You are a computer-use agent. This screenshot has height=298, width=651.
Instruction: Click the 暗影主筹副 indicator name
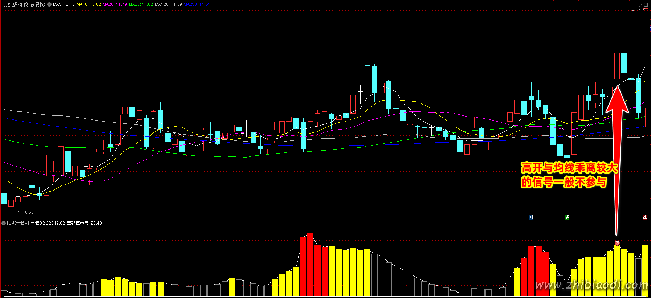pyautogui.click(x=18, y=223)
